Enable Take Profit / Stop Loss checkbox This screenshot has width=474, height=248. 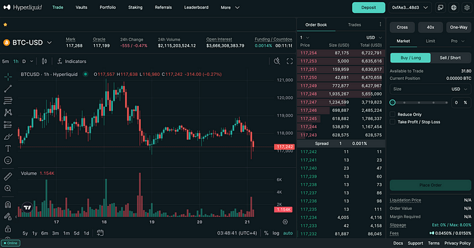(x=392, y=122)
